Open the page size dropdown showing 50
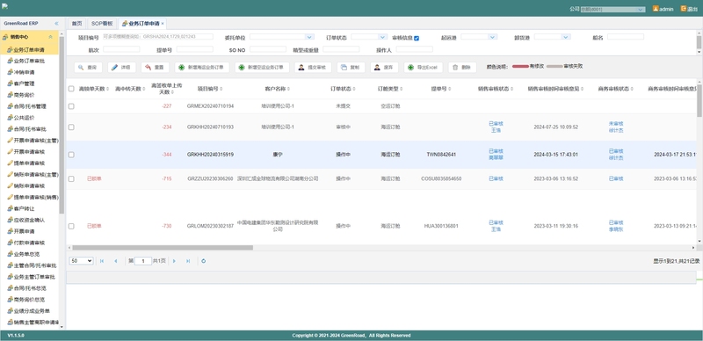The height and width of the screenshot is (341, 703). pos(81,261)
